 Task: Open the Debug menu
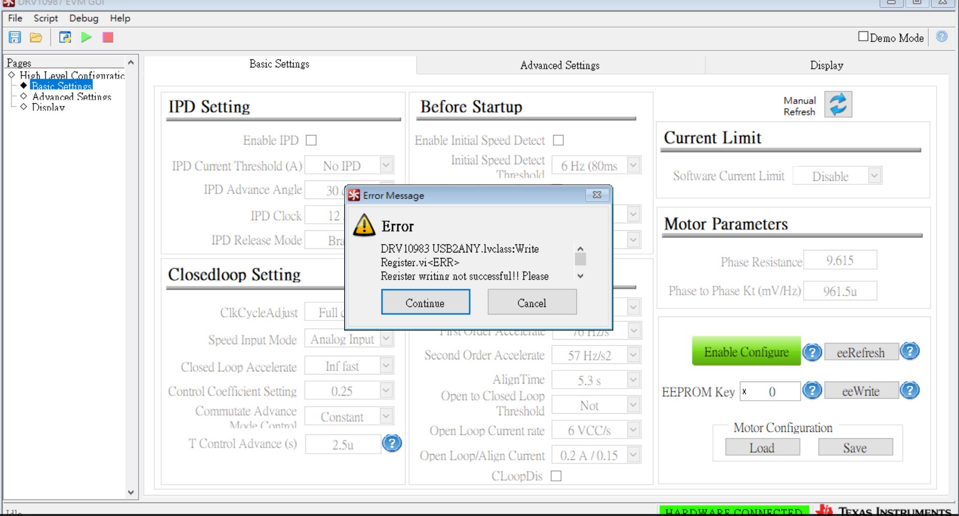84,18
